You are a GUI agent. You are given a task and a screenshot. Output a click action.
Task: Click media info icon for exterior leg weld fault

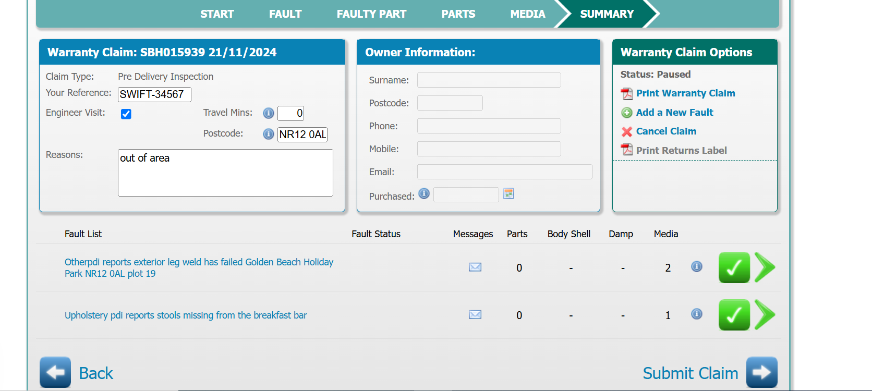pos(697,266)
